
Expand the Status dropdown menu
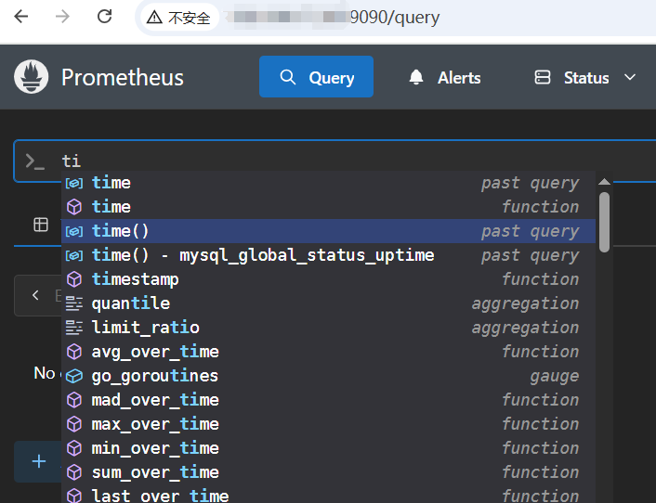pyautogui.click(x=585, y=78)
